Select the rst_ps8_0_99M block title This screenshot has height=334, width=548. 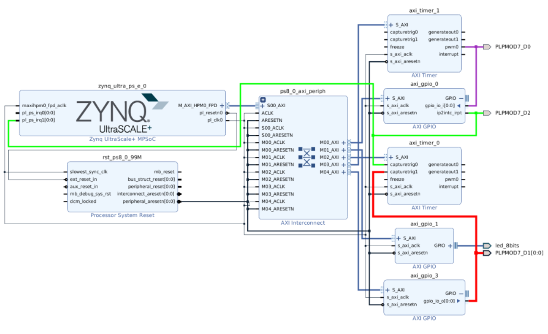point(123,158)
